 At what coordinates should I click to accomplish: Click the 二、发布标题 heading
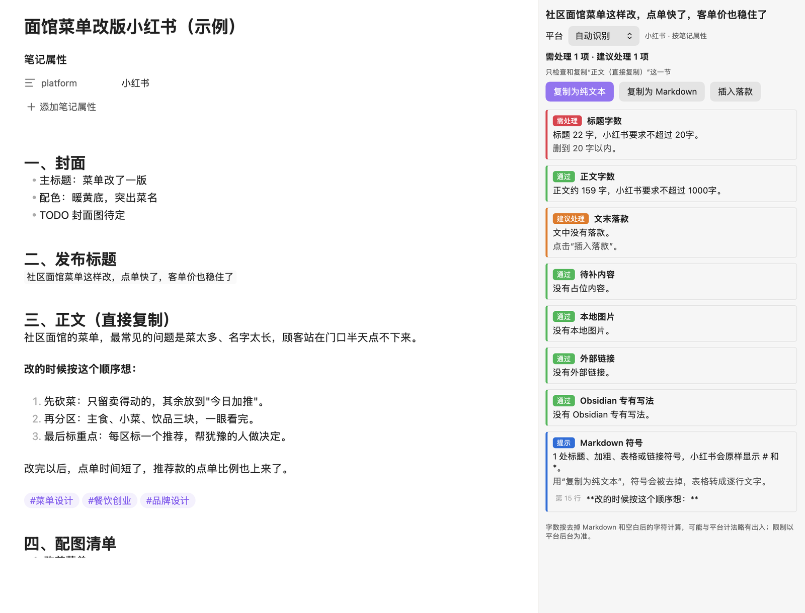point(70,259)
